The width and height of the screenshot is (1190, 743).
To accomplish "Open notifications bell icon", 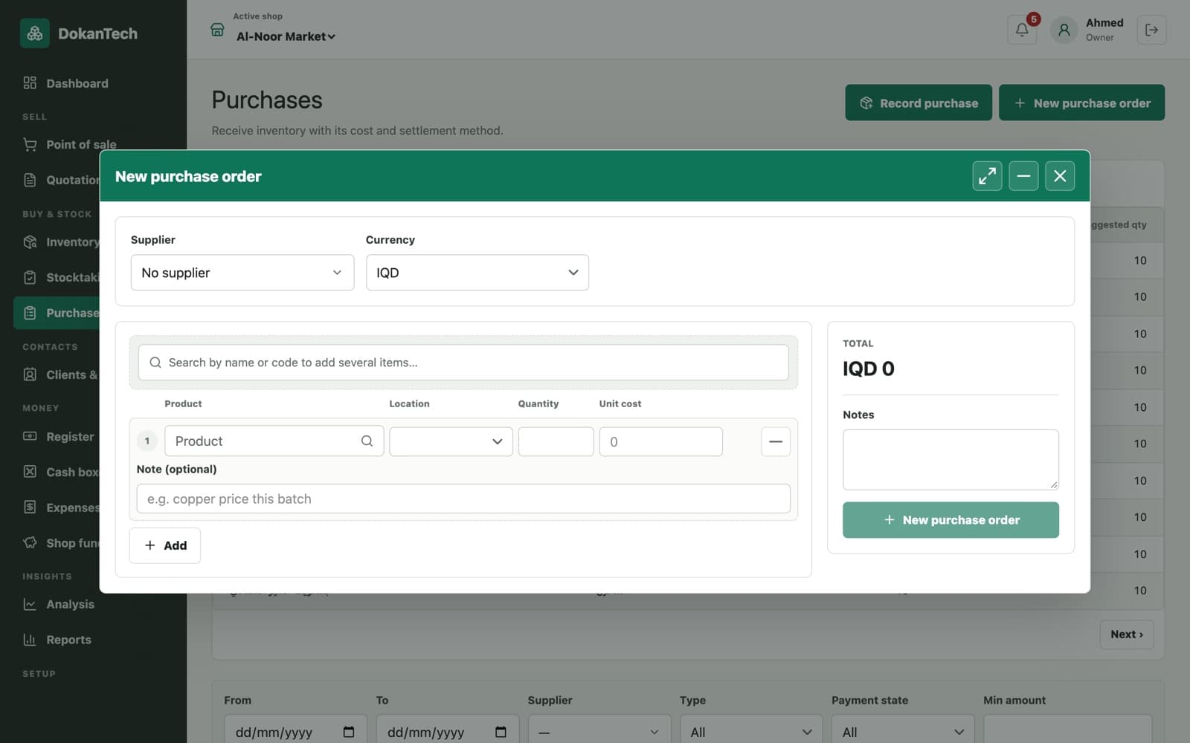I will tap(1022, 30).
